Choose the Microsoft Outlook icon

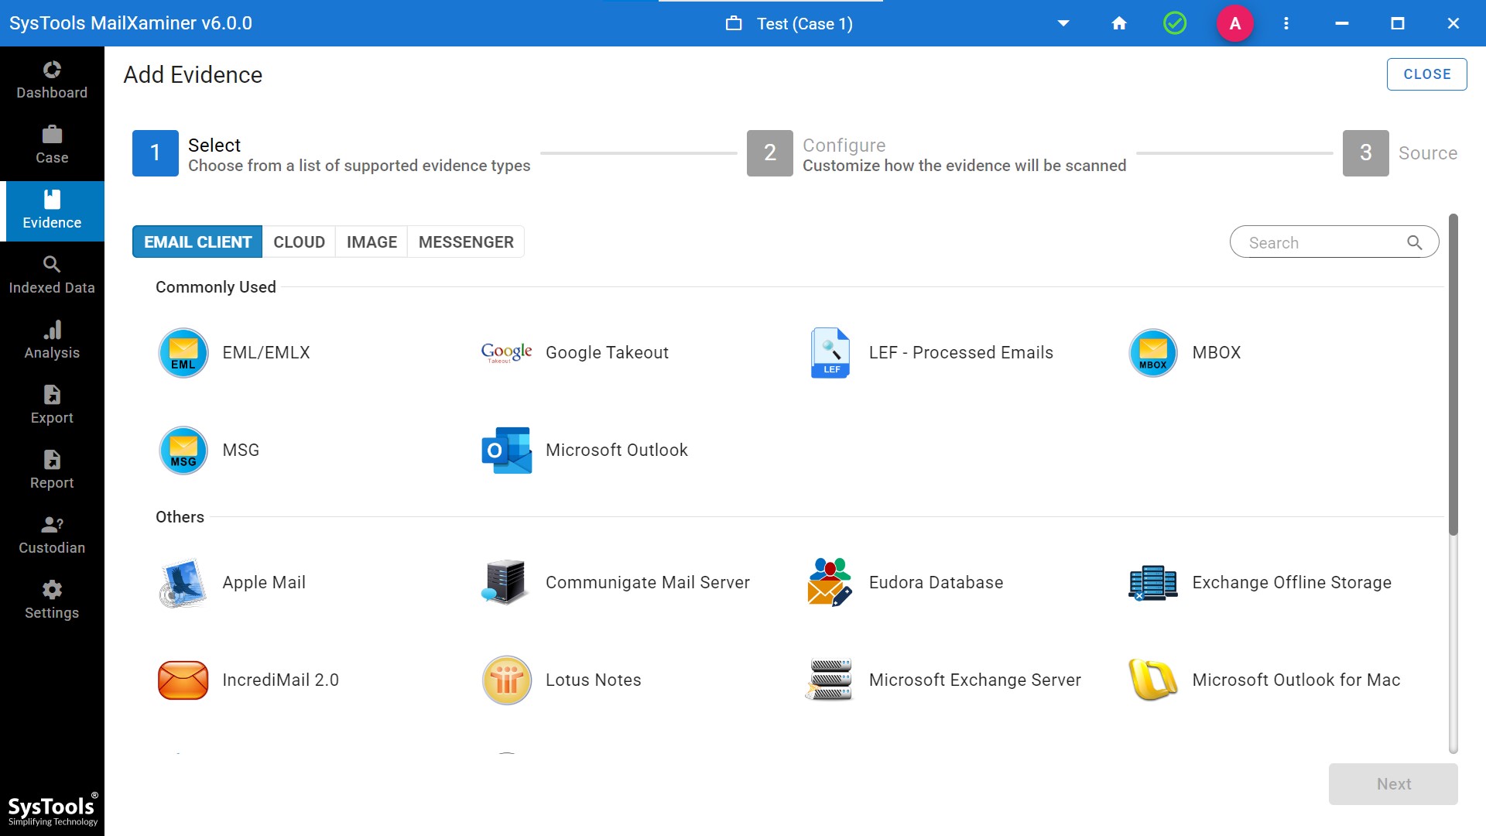click(x=506, y=451)
